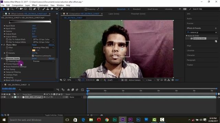Open the Composition menu

point(18,5)
